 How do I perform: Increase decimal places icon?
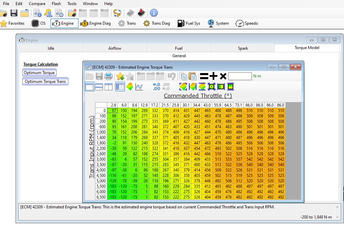point(157,87)
